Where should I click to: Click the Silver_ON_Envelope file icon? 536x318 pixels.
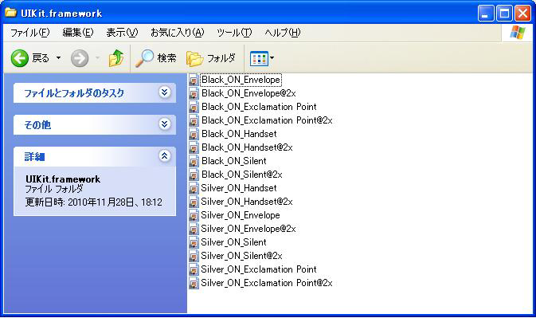tap(194, 215)
